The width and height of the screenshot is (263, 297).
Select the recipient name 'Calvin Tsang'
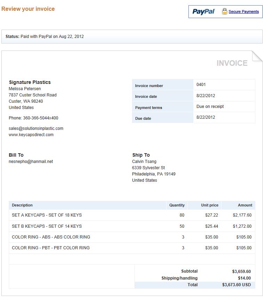coord(144,162)
